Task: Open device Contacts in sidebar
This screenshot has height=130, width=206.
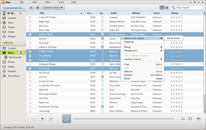Action: pyautogui.click(x=12, y=18)
